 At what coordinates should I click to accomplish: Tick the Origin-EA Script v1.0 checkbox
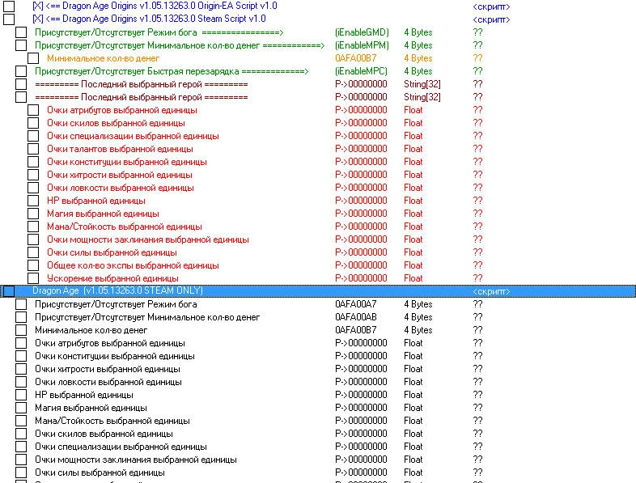(x=9, y=6)
